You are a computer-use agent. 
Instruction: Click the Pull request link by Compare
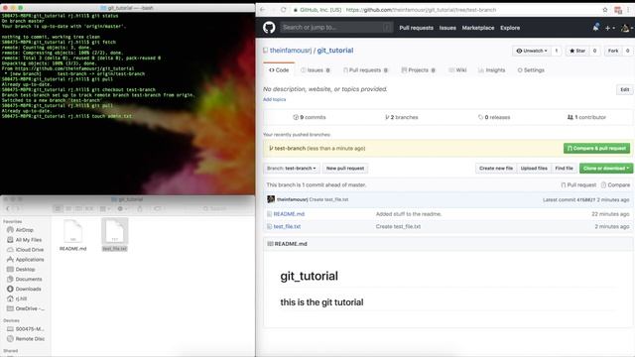[578, 185]
